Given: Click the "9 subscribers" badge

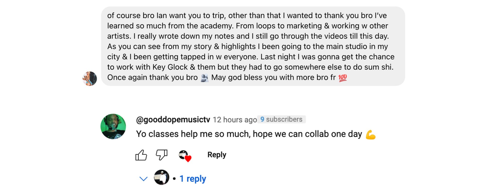Looking at the screenshot, I should point(281,119).
